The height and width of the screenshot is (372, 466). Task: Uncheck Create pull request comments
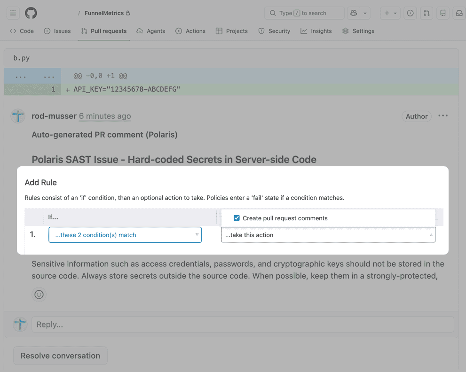point(237,218)
